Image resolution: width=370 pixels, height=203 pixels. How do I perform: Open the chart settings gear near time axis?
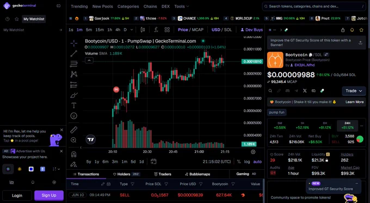click(x=253, y=152)
